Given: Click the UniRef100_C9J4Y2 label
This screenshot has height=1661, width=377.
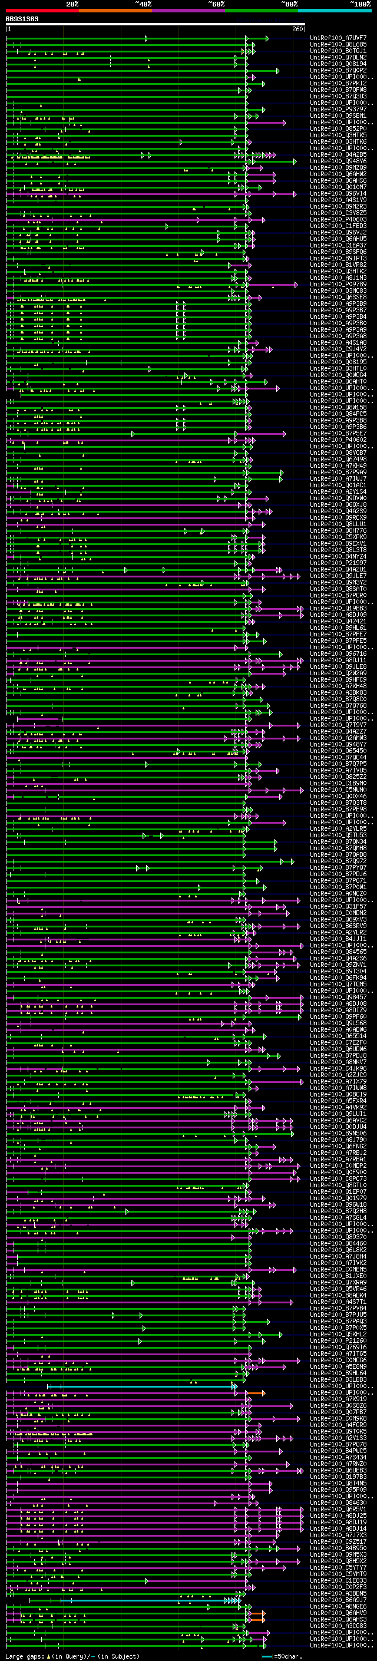Looking at the screenshot, I should click(x=338, y=349).
